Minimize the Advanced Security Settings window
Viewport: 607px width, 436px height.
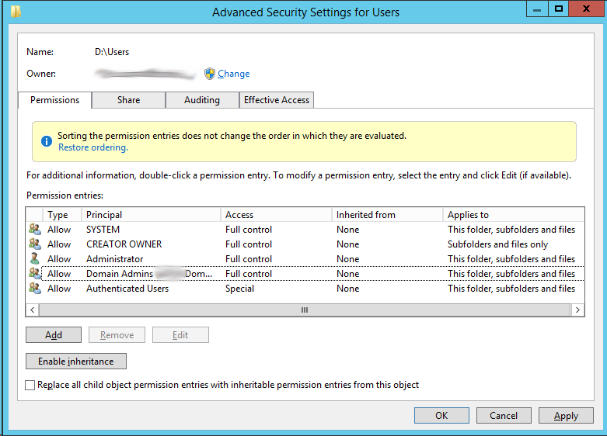pyautogui.click(x=537, y=9)
